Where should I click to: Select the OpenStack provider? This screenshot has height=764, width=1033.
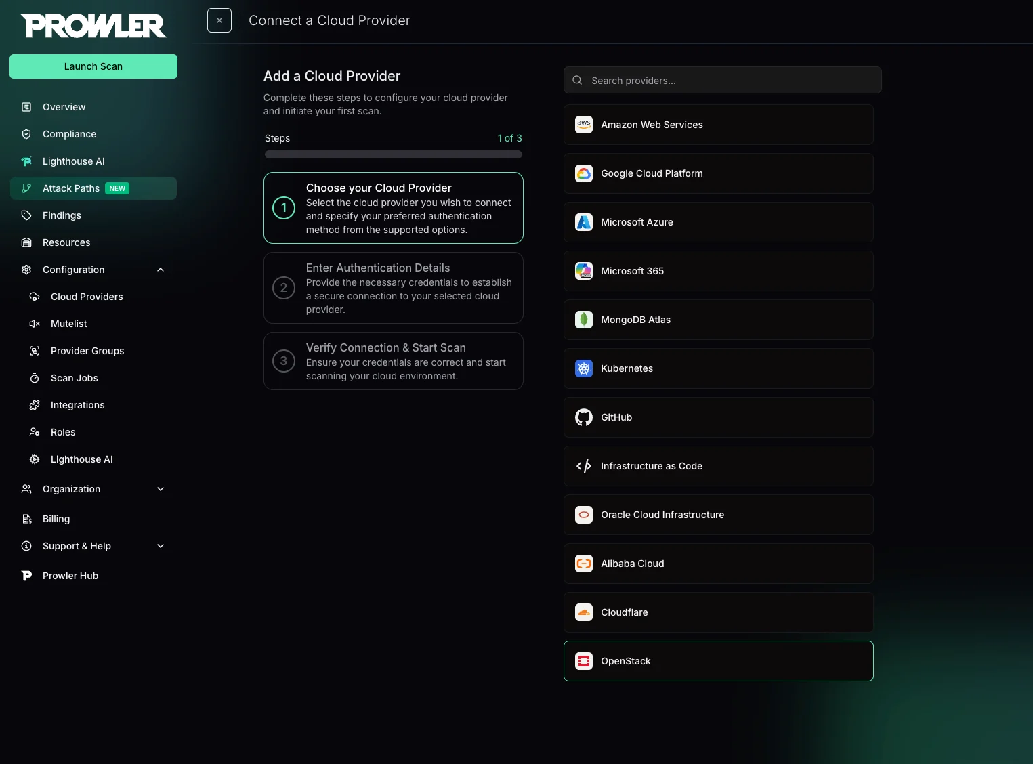(x=718, y=661)
